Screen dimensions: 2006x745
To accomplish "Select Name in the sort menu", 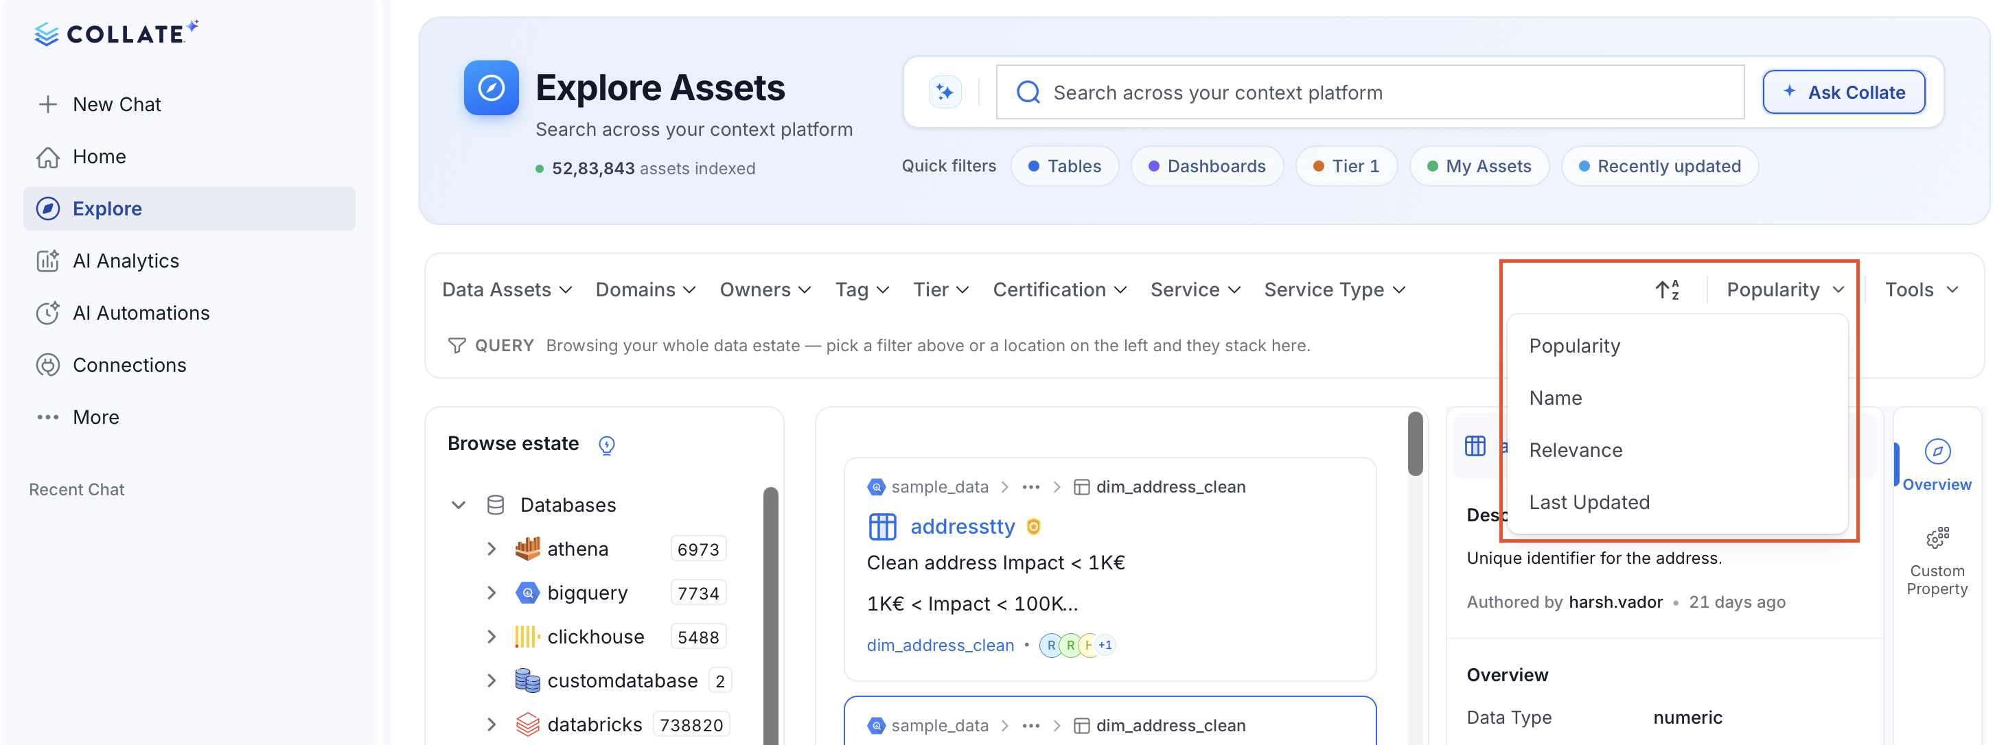I will click(1677, 399).
